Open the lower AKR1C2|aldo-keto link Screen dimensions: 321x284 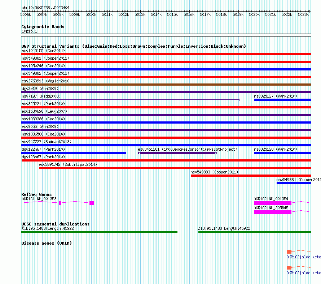[304, 273]
